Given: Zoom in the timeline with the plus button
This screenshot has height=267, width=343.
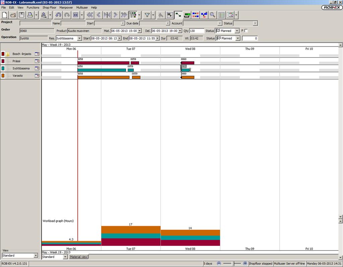Looking at the screenshot, I should [x=245, y=264].
